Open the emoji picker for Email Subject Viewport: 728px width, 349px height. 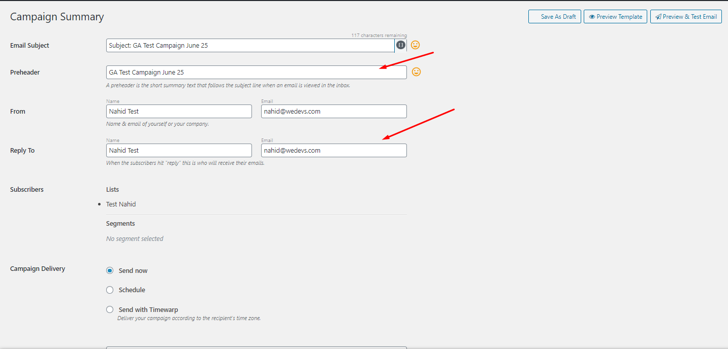(x=415, y=45)
